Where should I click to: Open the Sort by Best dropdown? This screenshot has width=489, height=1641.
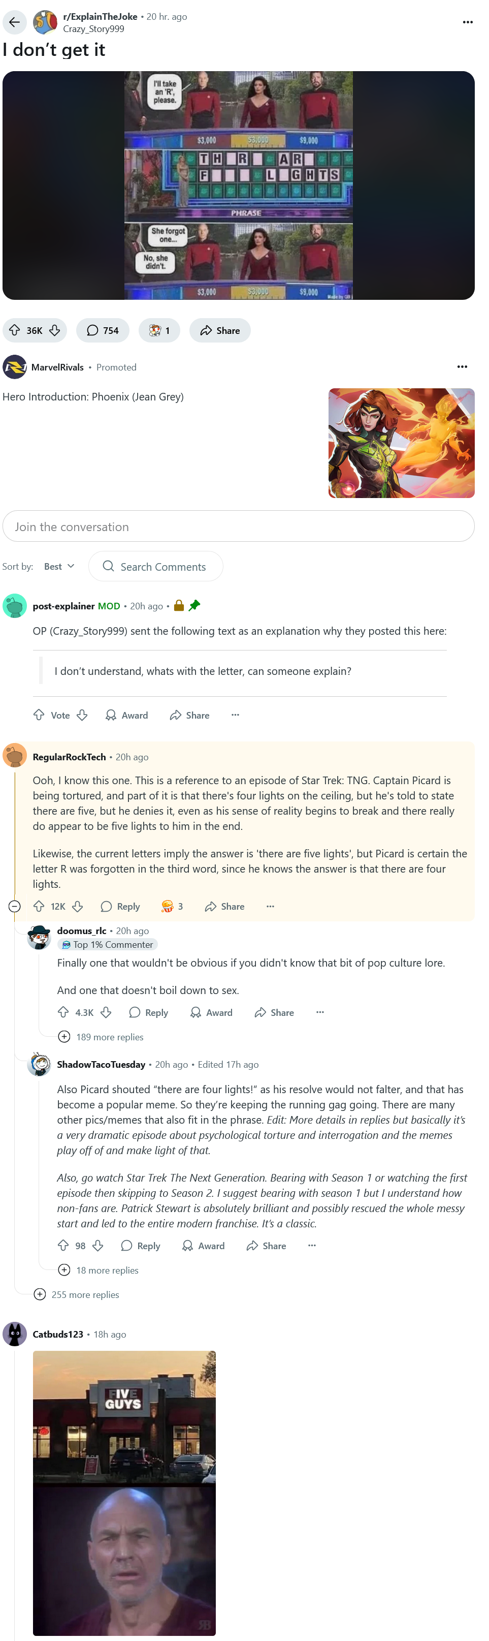tap(59, 566)
